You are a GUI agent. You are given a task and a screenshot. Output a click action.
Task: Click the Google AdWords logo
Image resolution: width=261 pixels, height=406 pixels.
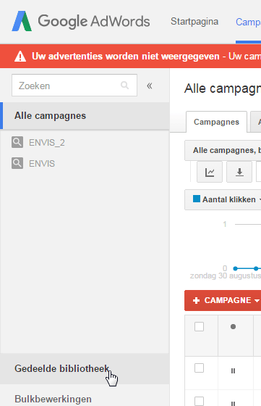coord(81,21)
